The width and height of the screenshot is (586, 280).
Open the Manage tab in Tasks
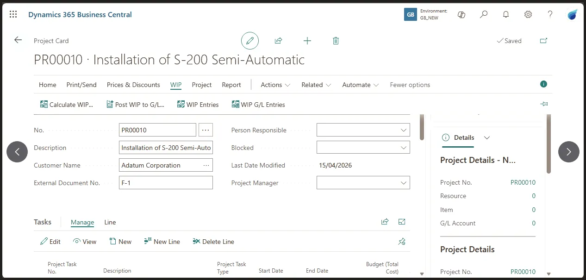coord(82,222)
